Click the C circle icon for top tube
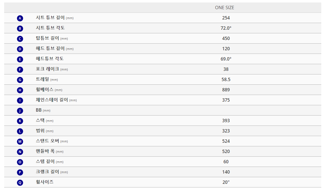This screenshot has height=193, width=326. [x=20, y=39]
